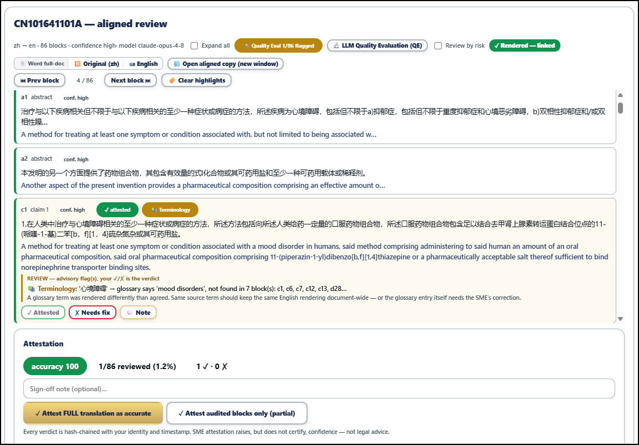639x445 pixels.
Task: Click the Quality Eval flagged microscope icon
Action: pos(246,45)
